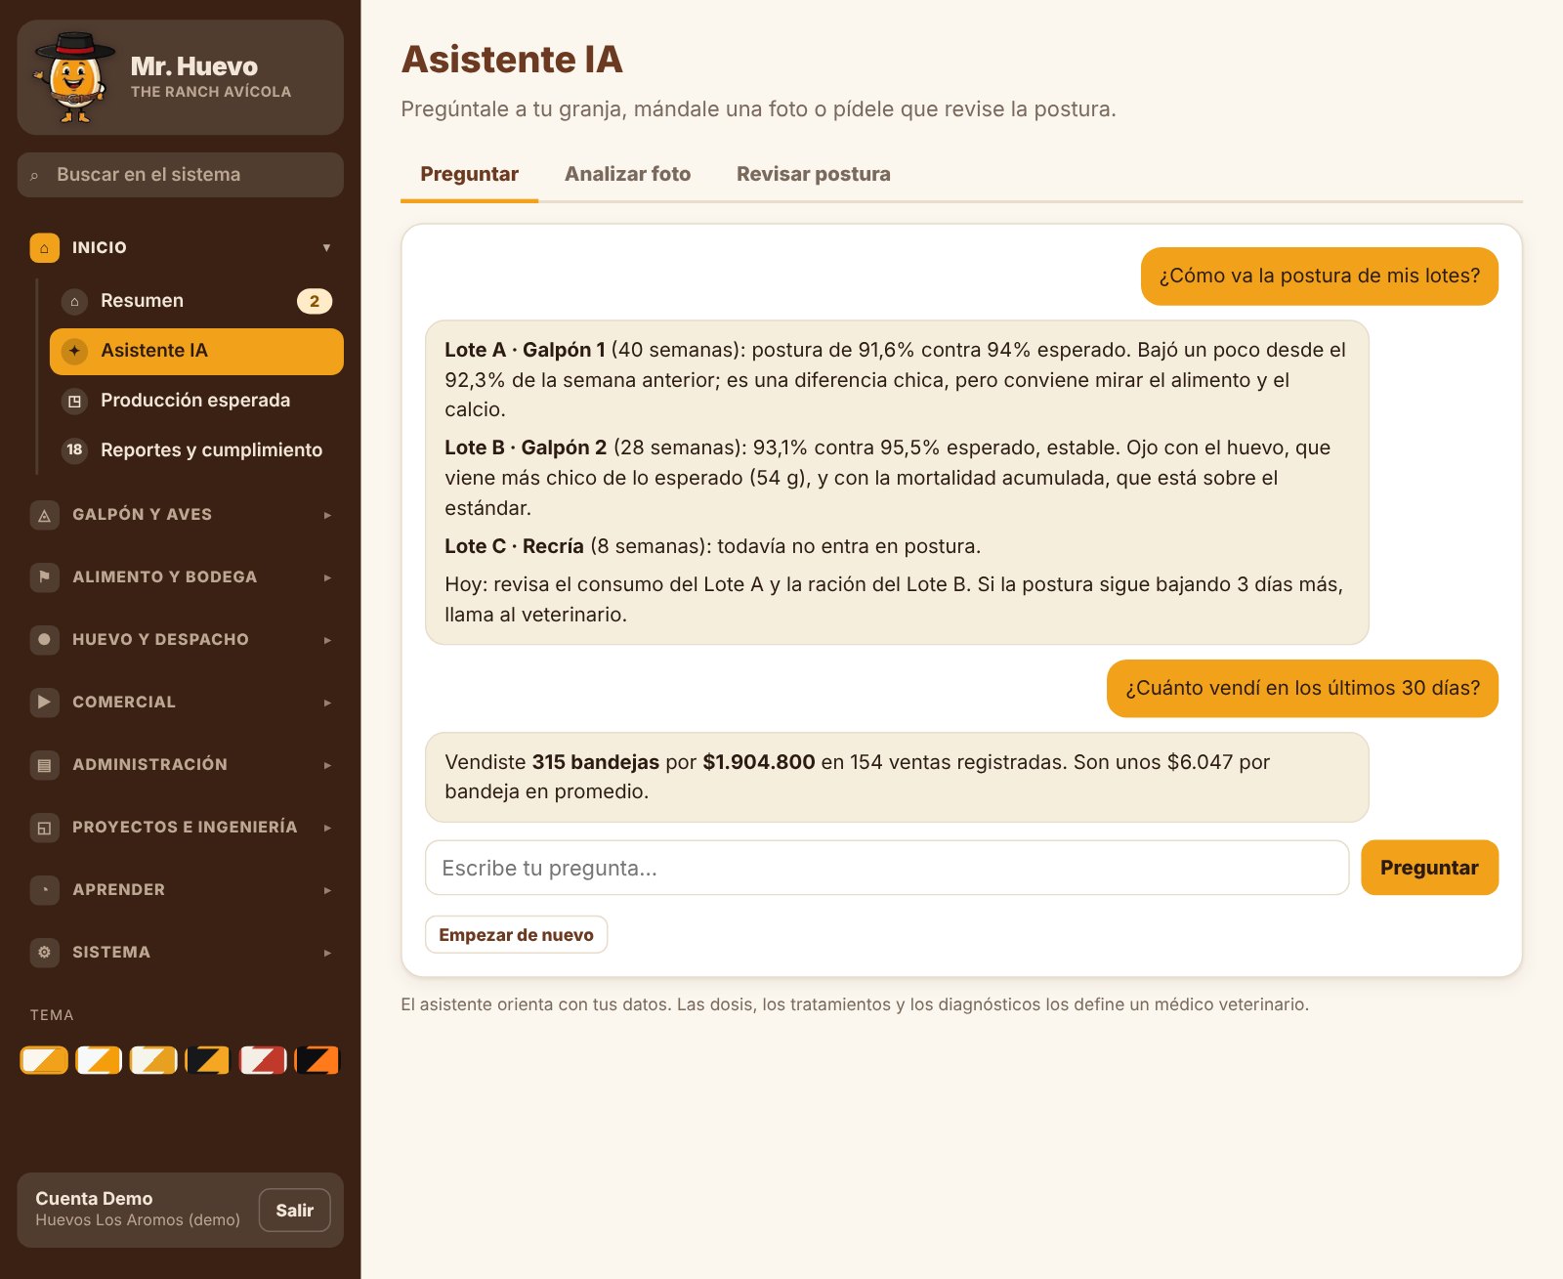Click the search magnifier icon in sidebar
The width and height of the screenshot is (1563, 1279).
(35, 176)
